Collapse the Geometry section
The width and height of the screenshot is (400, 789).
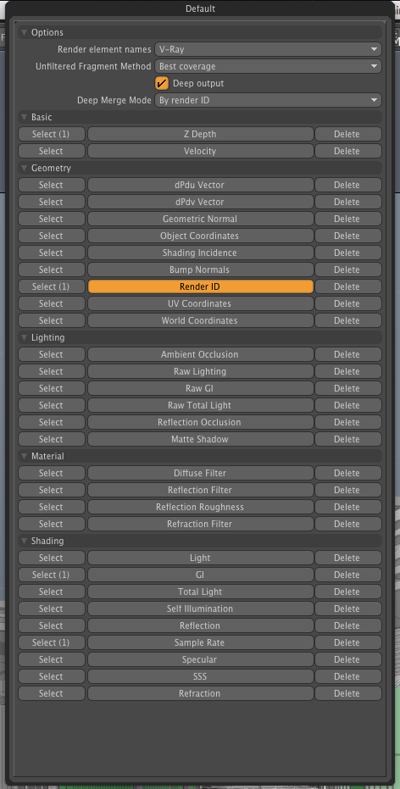tap(24, 168)
